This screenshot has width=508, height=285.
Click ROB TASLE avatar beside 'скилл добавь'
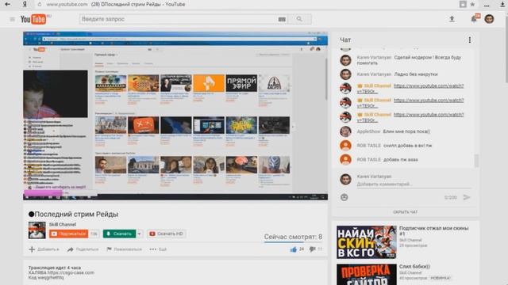[x=345, y=146]
